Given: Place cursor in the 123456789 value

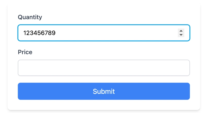Looking at the screenshot, I should click(39, 33).
